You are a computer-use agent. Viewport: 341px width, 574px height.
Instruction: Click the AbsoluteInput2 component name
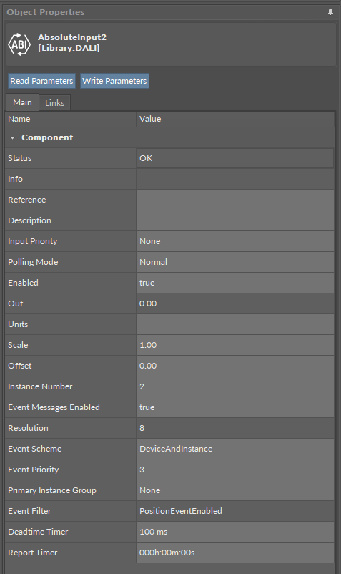(x=72, y=37)
